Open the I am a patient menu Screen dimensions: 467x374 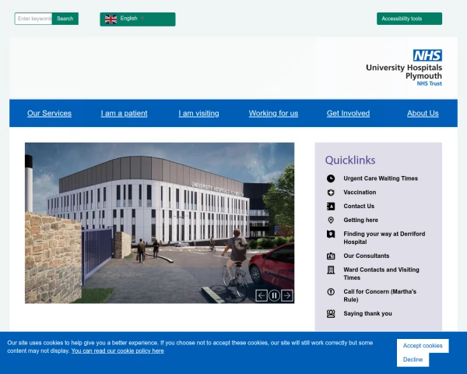click(x=124, y=113)
